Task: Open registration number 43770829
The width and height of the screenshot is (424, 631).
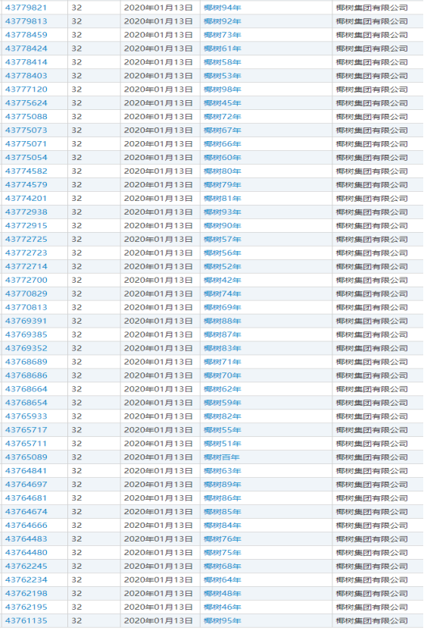Action: click(26, 294)
